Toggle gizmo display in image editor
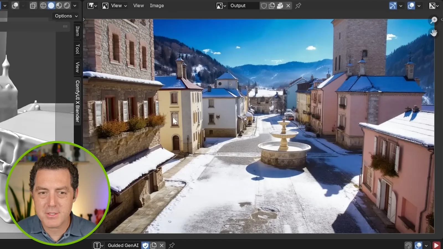This screenshot has height=249, width=443. click(x=393, y=6)
